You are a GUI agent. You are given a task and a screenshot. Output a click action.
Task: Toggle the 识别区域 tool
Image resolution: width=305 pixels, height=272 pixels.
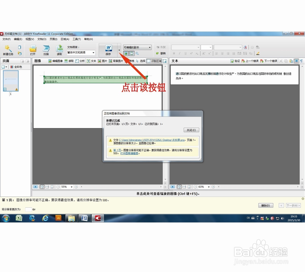tap(154, 61)
